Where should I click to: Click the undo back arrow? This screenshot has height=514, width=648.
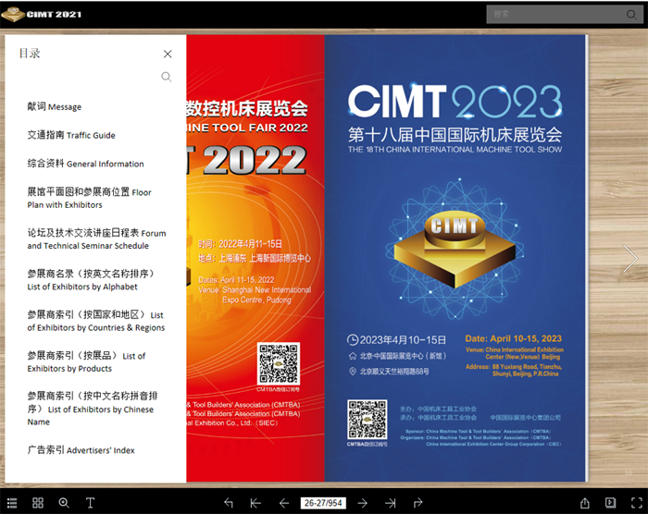(x=229, y=503)
